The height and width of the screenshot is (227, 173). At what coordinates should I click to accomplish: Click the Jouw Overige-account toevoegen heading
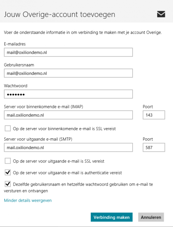pos(60,15)
